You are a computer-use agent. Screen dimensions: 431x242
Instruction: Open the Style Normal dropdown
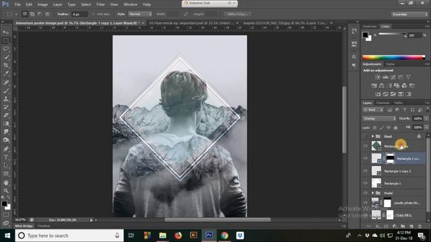coord(140,14)
